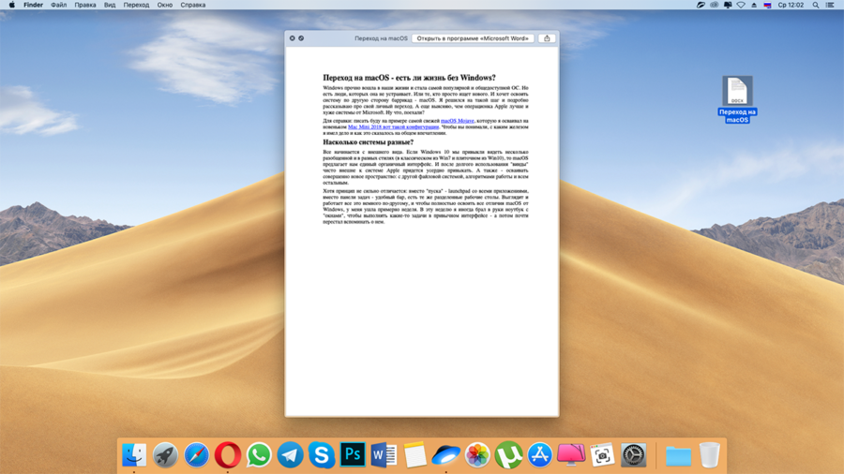Open document in Microsoft Word button

(473, 38)
